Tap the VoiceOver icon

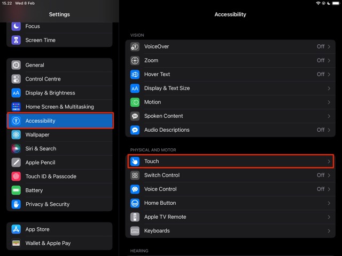tap(135, 46)
